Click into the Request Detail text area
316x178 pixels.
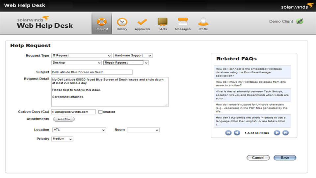pyautogui.click(x=110, y=92)
